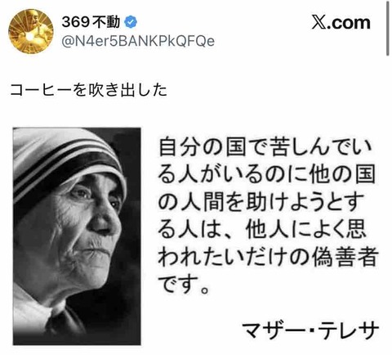
Task: Open the @N4er5BANKPkQFQe handle link
Action: [138, 41]
